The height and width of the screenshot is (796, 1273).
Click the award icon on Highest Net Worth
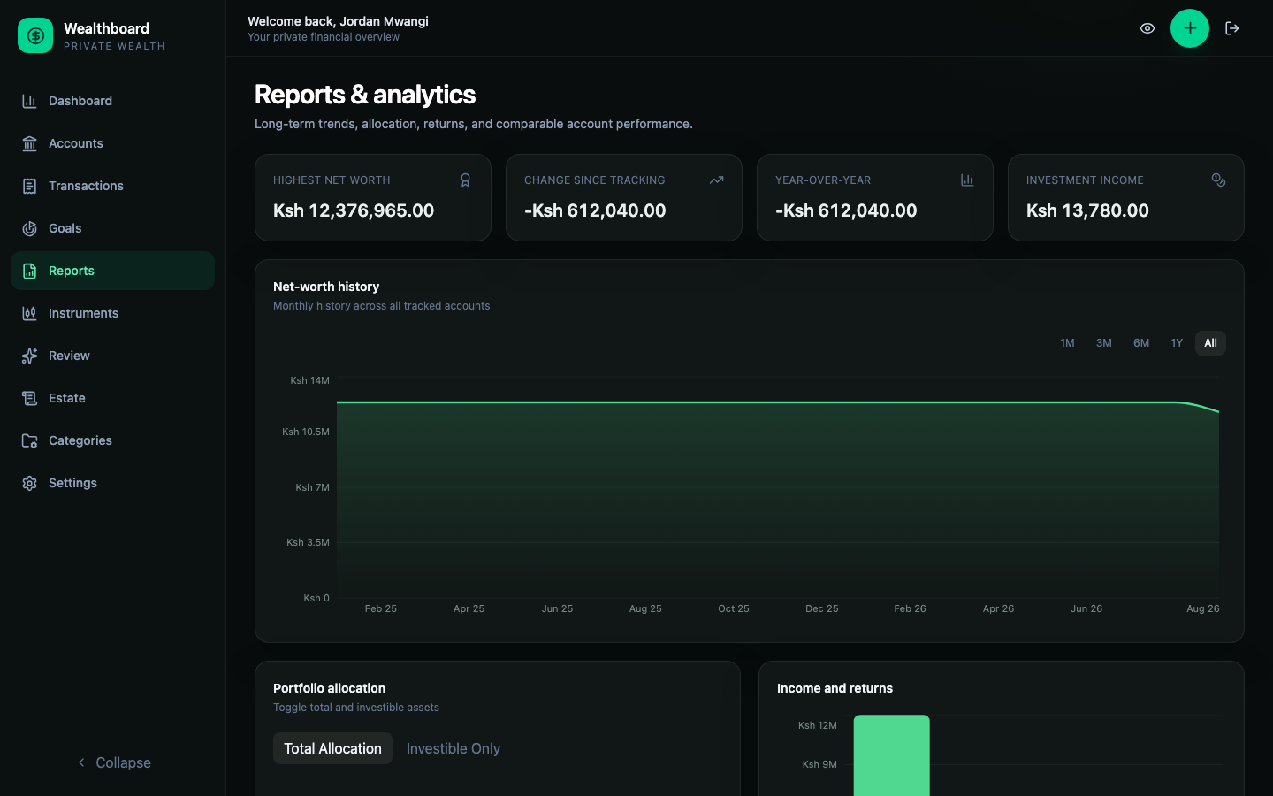pos(465,180)
